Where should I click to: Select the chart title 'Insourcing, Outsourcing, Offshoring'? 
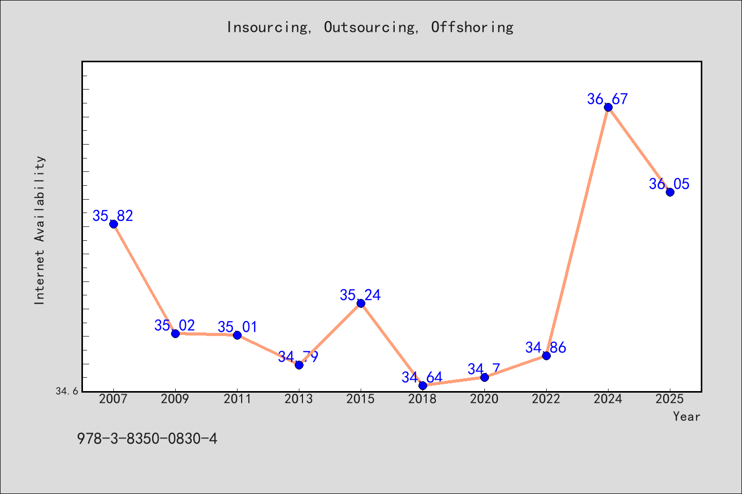[x=370, y=27]
